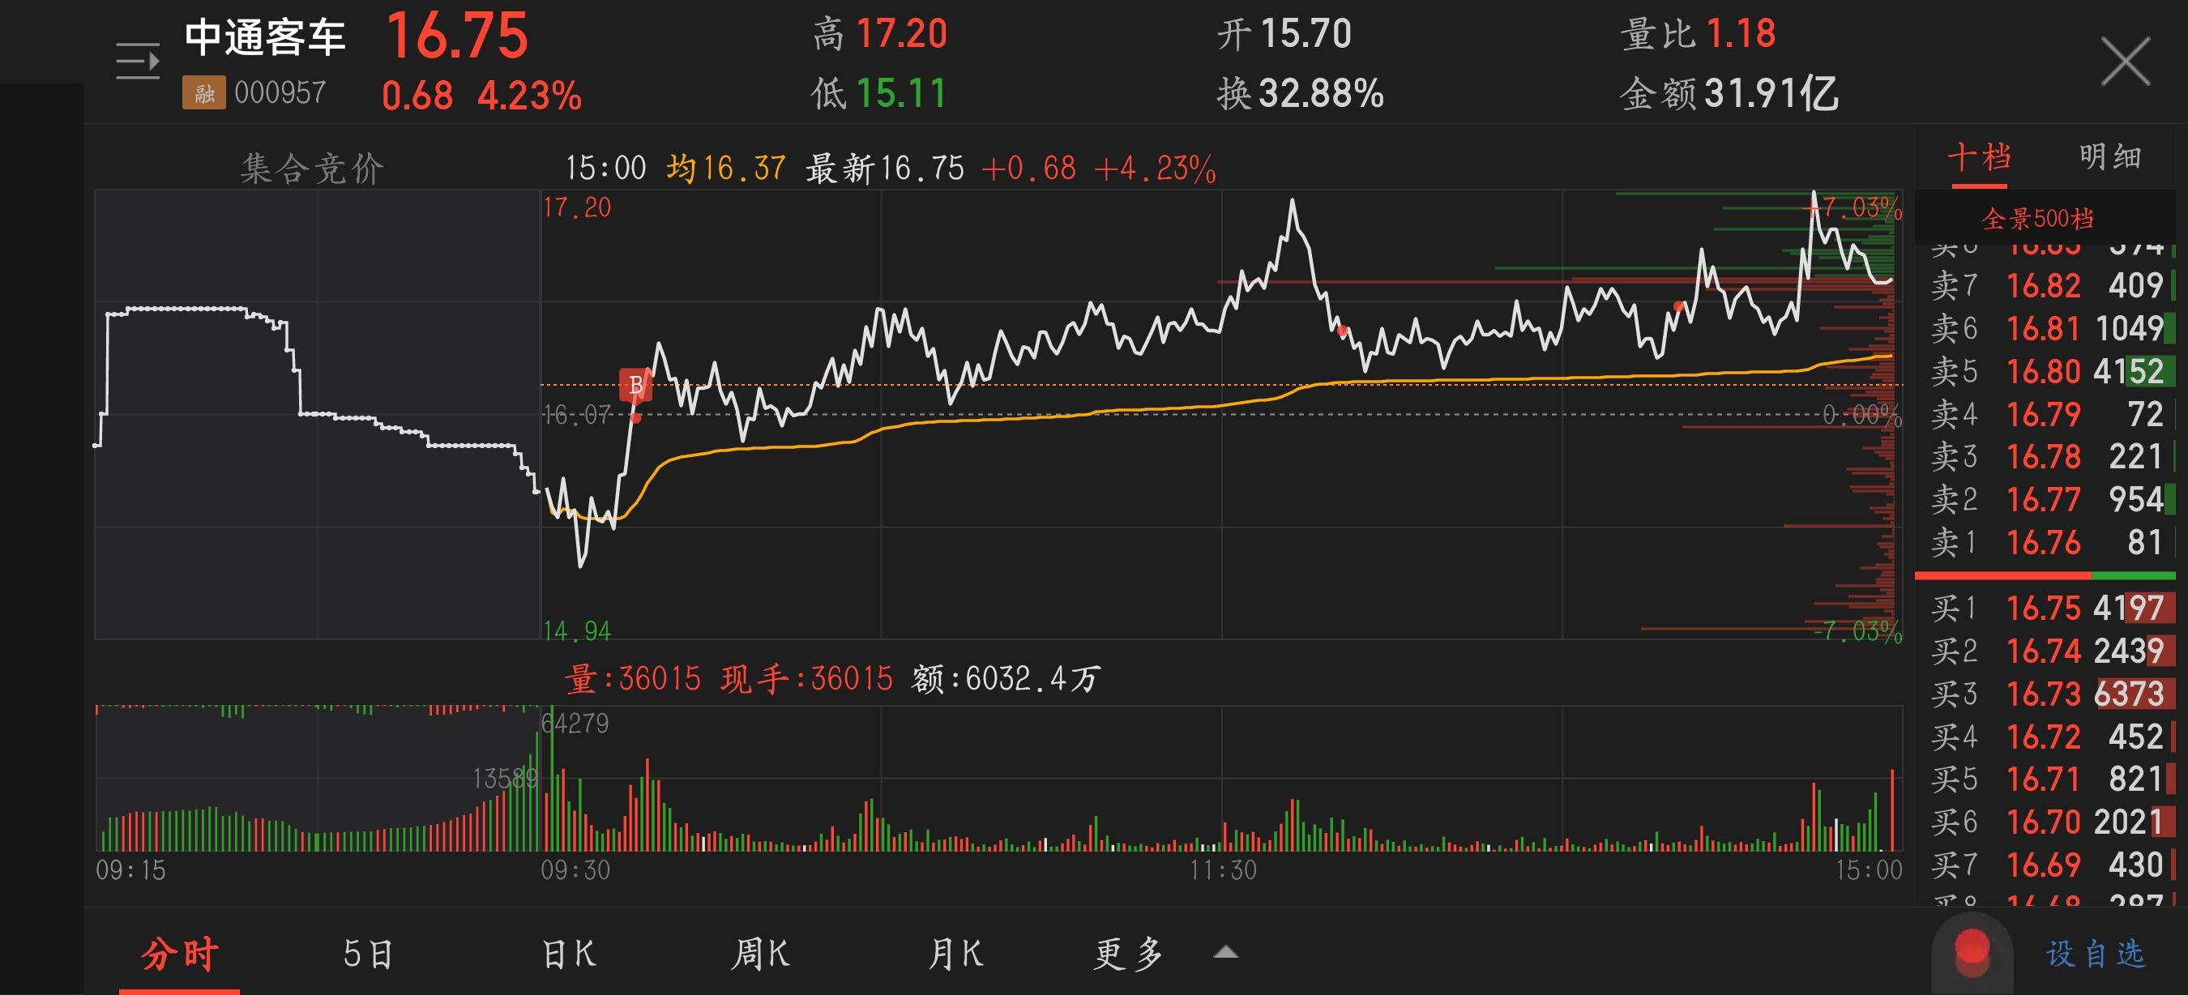
Task: Tap the 09:30 time axis label
Action: pos(575,870)
